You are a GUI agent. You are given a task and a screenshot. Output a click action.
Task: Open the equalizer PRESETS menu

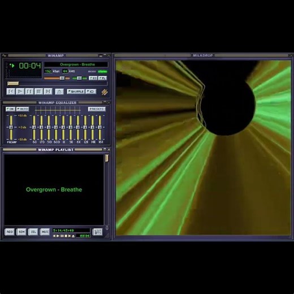tap(97, 109)
